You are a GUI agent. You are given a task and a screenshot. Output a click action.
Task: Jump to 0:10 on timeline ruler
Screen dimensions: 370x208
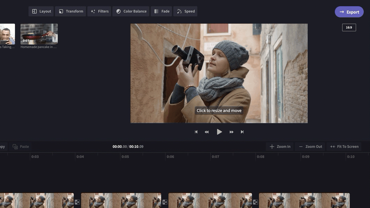351,157
